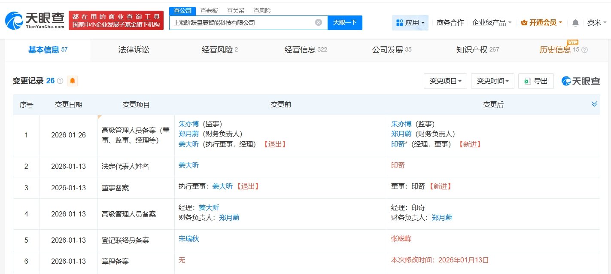611x274 pixels.
Task: Open the 应用 apps dropdown
Action: click(x=410, y=22)
